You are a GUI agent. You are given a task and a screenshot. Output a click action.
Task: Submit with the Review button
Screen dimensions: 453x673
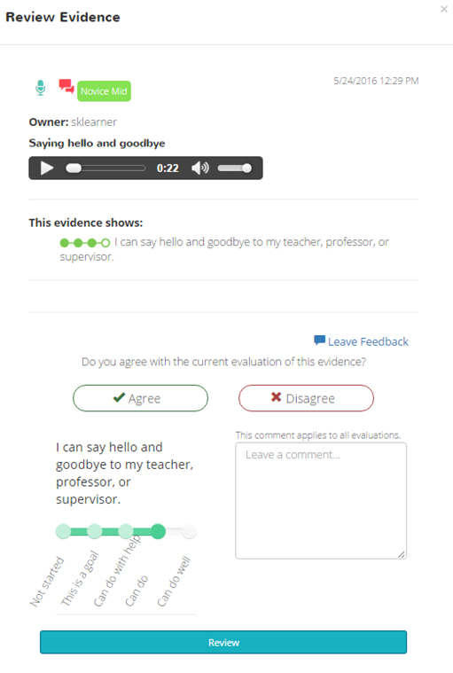click(223, 642)
